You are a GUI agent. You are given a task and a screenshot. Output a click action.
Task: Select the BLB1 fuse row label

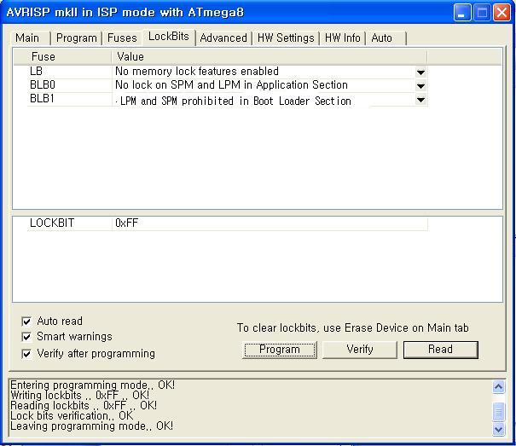[42, 98]
